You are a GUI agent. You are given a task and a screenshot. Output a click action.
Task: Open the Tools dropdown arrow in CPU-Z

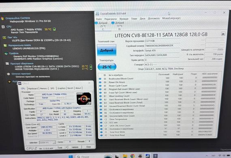(x=66, y=147)
